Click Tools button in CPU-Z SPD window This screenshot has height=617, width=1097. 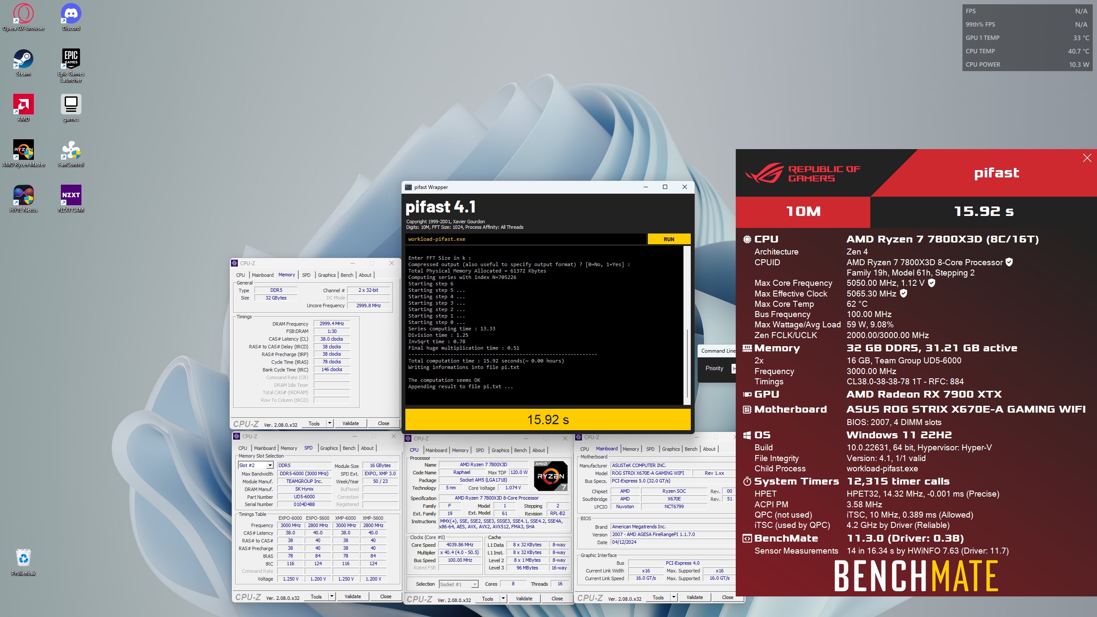click(316, 596)
